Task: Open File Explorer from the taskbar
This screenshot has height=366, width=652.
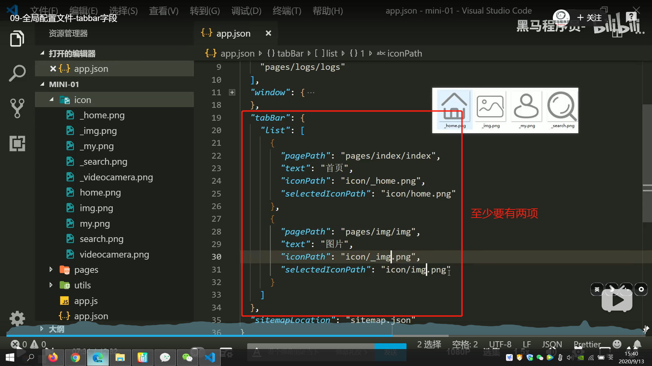Action: click(x=120, y=358)
